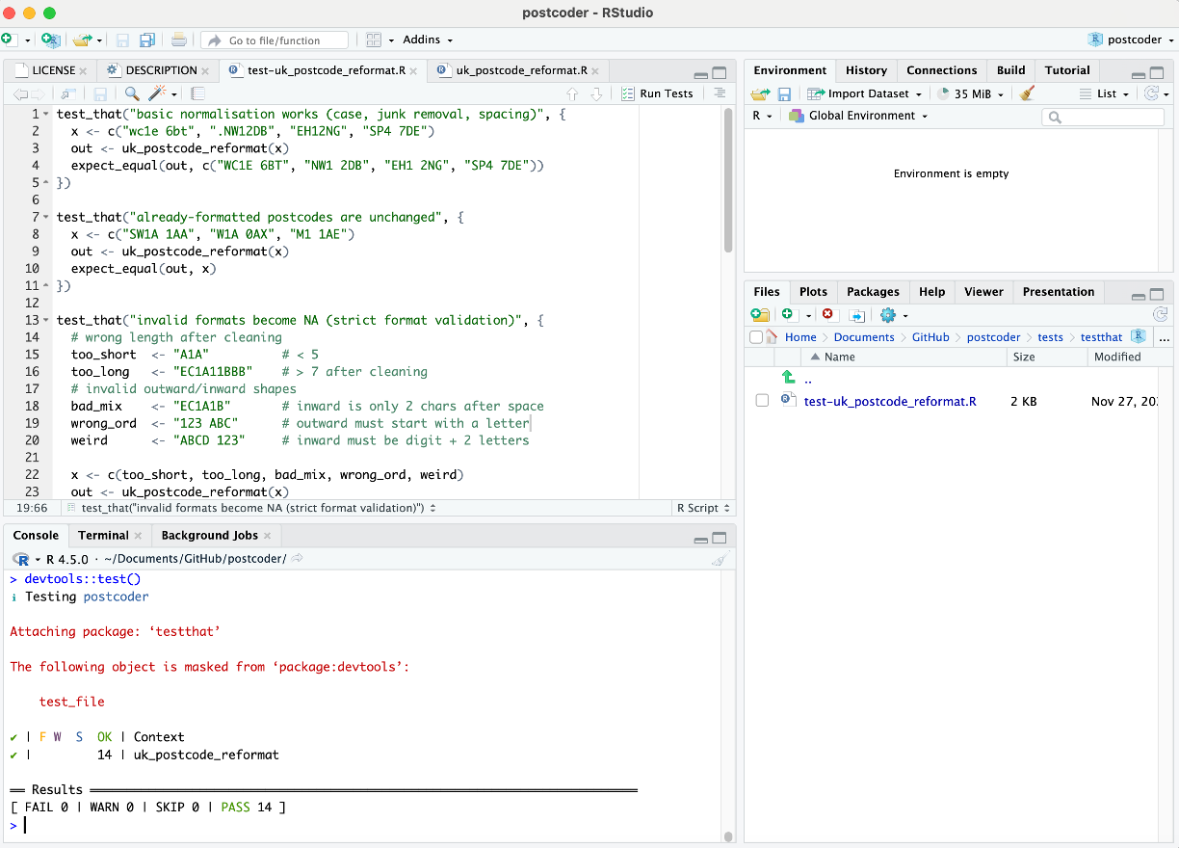Navigate to GitHub in Files breadcrumb
Screen dimensions: 1179x848
[930, 337]
